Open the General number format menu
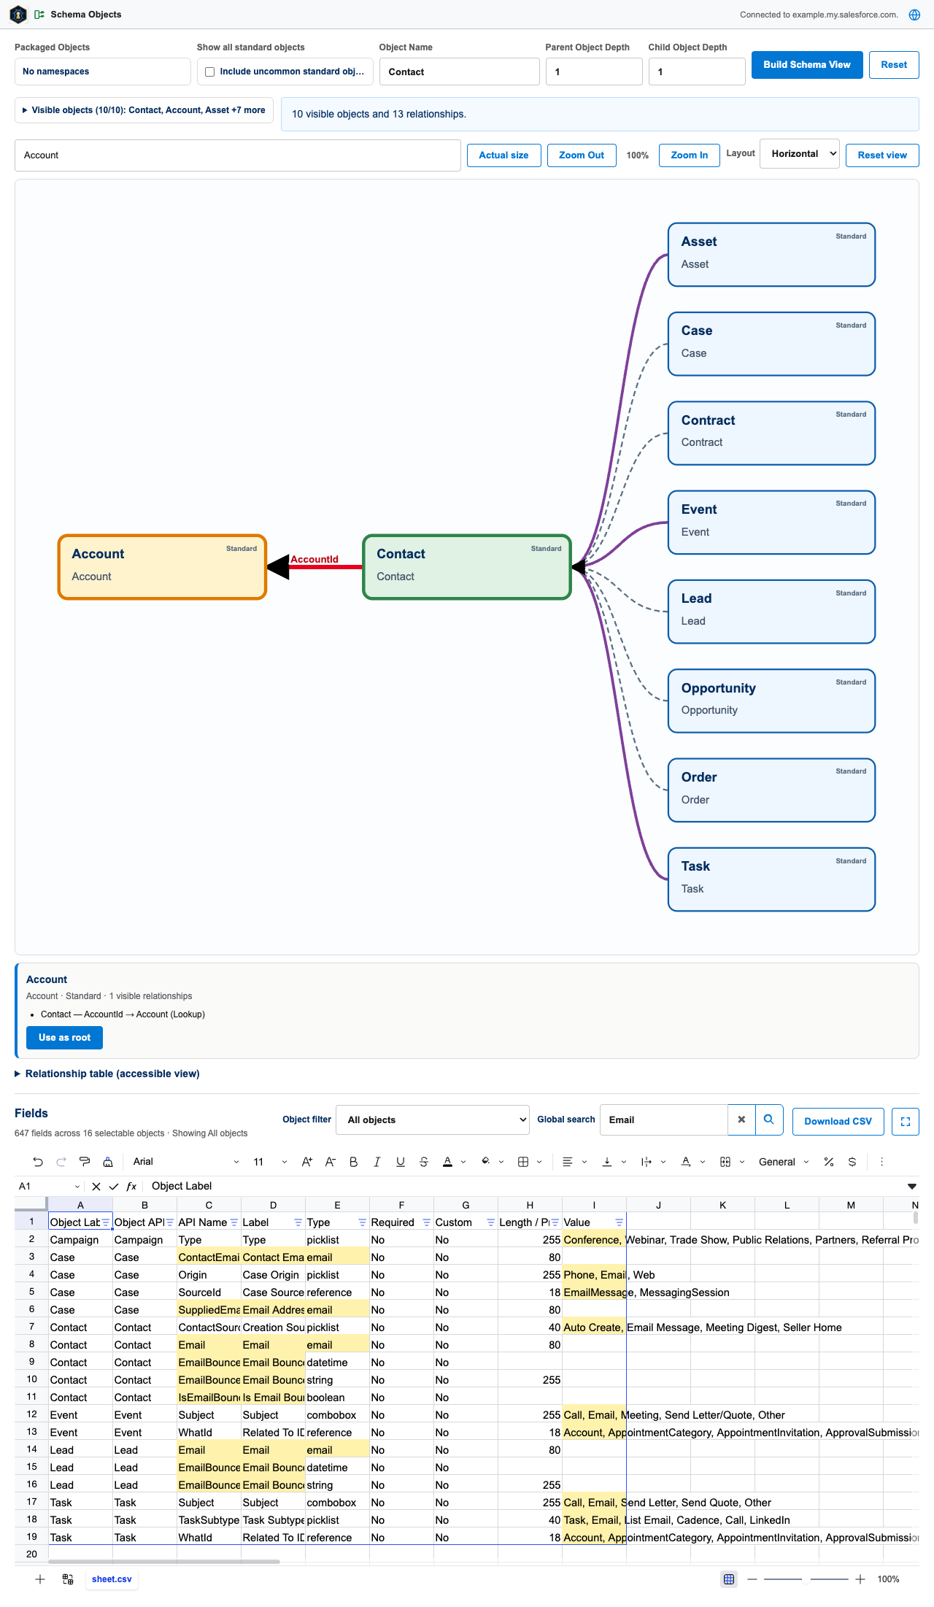The width and height of the screenshot is (934, 1607). [x=784, y=1162]
